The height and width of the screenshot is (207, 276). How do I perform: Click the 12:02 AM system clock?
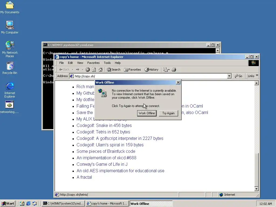pyautogui.click(x=265, y=204)
